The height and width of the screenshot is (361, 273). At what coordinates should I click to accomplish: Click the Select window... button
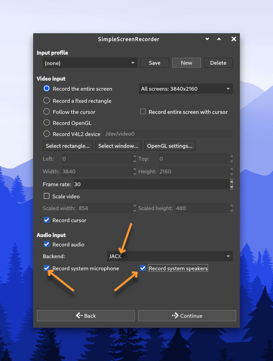pos(118,146)
